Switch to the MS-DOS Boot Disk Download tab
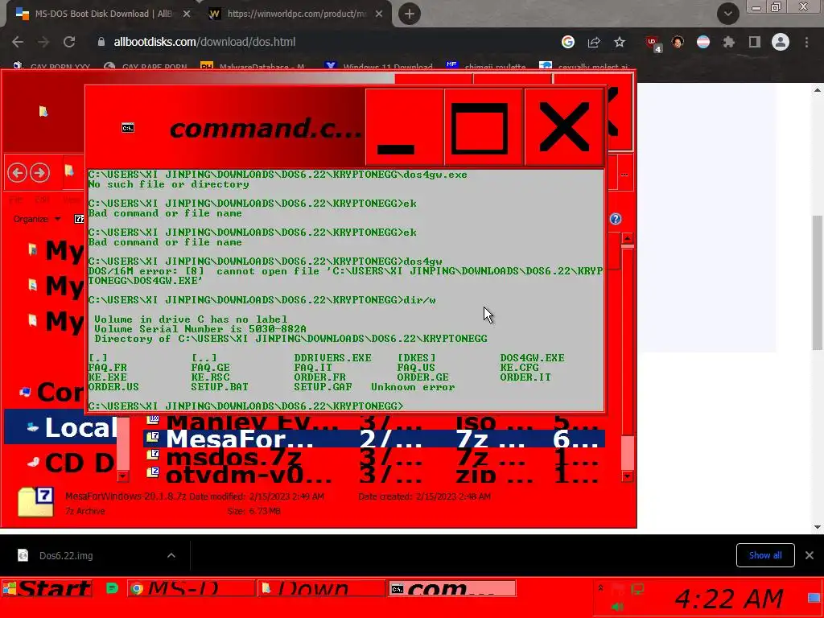Image resolution: width=824 pixels, height=618 pixels. tap(102, 14)
